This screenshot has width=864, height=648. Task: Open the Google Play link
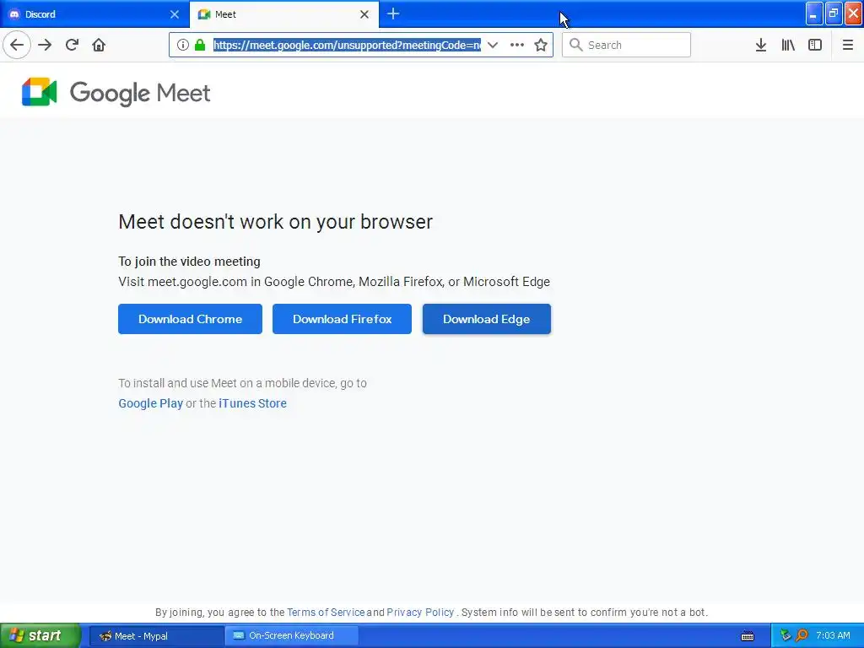150,403
